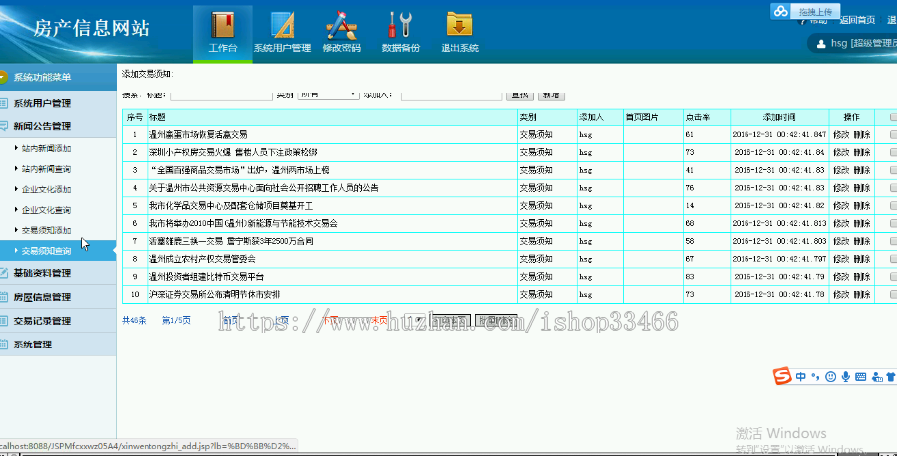
Task: Go to 首页 first page link
Action: 231,320
